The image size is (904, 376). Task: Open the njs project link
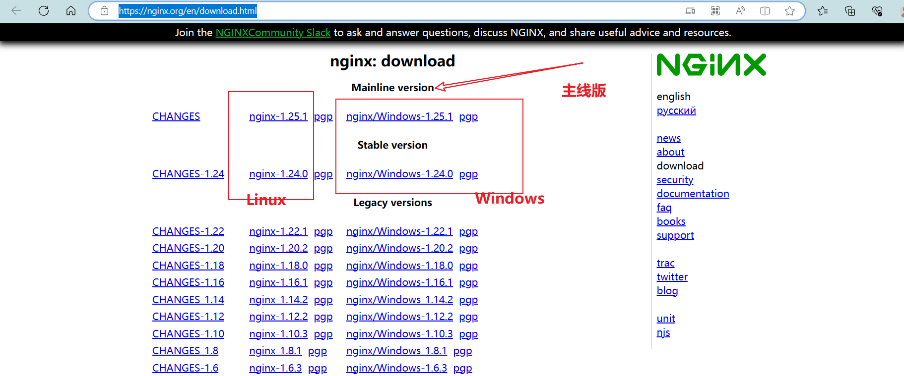click(x=663, y=332)
